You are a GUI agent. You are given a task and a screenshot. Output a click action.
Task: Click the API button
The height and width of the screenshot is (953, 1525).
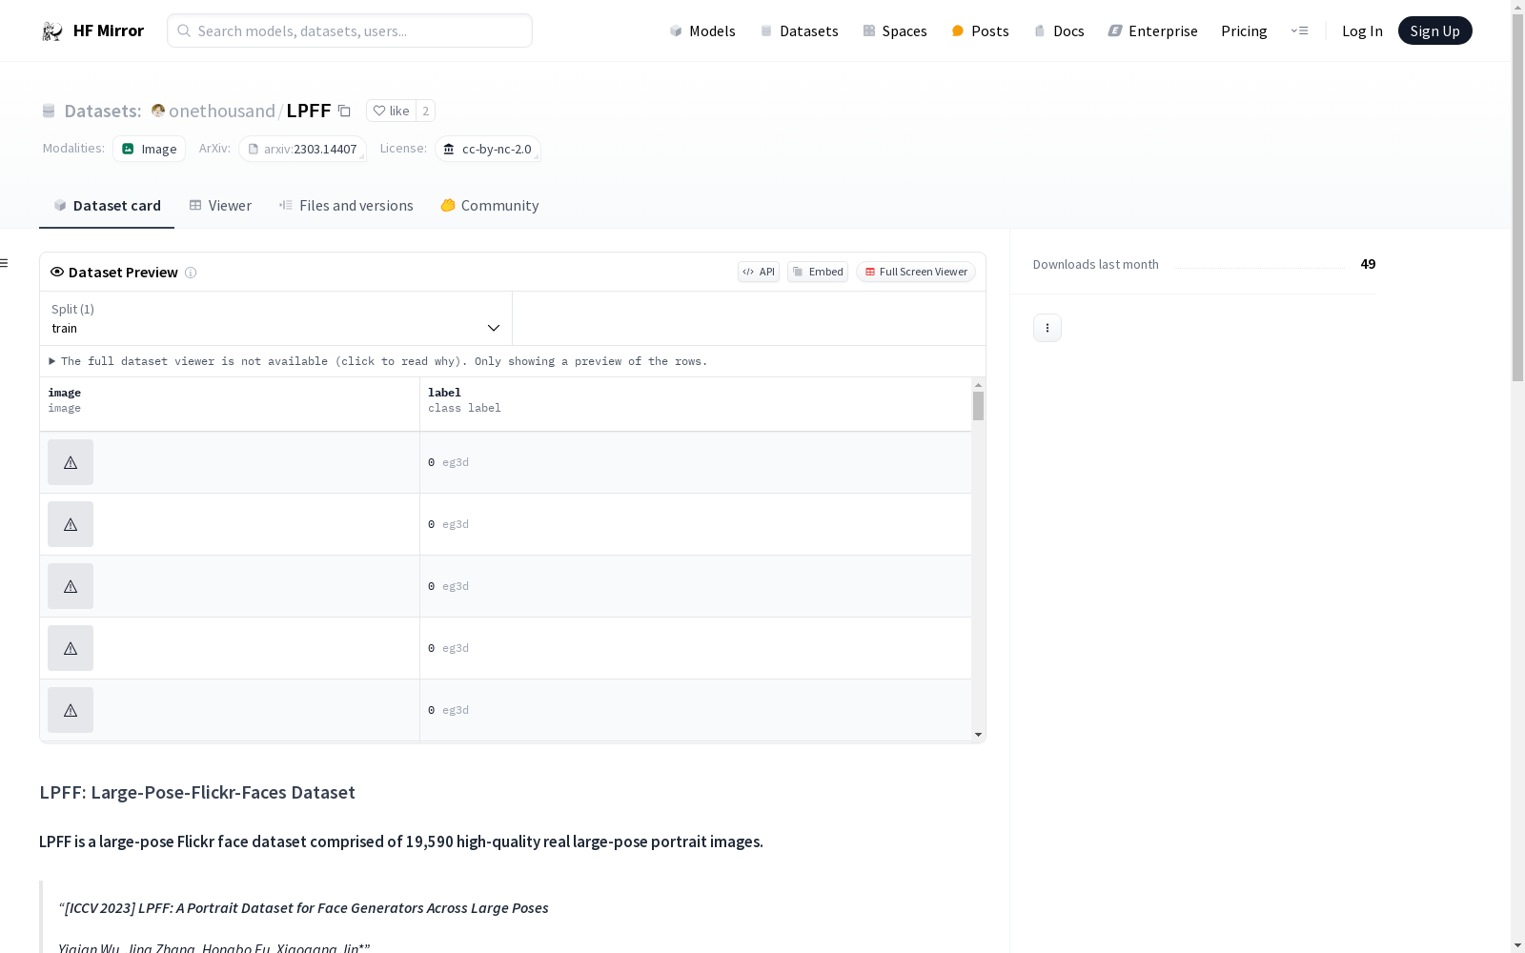click(x=759, y=272)
